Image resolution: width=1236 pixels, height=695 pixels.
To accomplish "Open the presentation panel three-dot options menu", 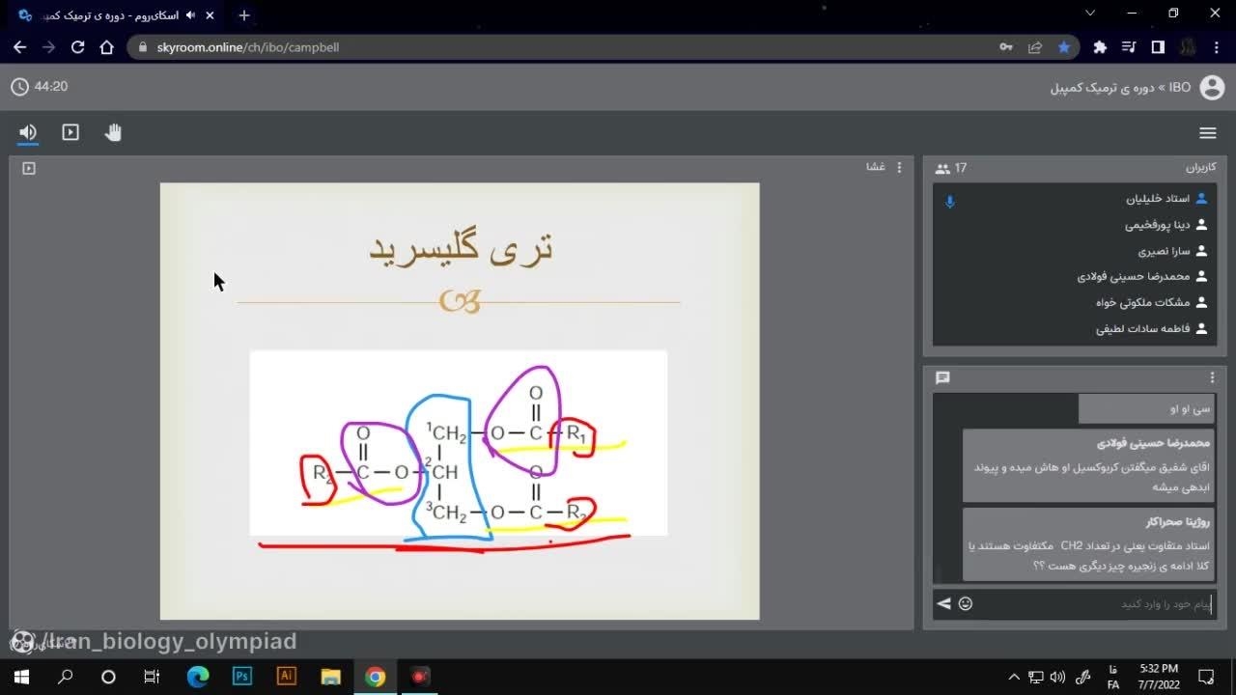I will (x=899, y=167).
